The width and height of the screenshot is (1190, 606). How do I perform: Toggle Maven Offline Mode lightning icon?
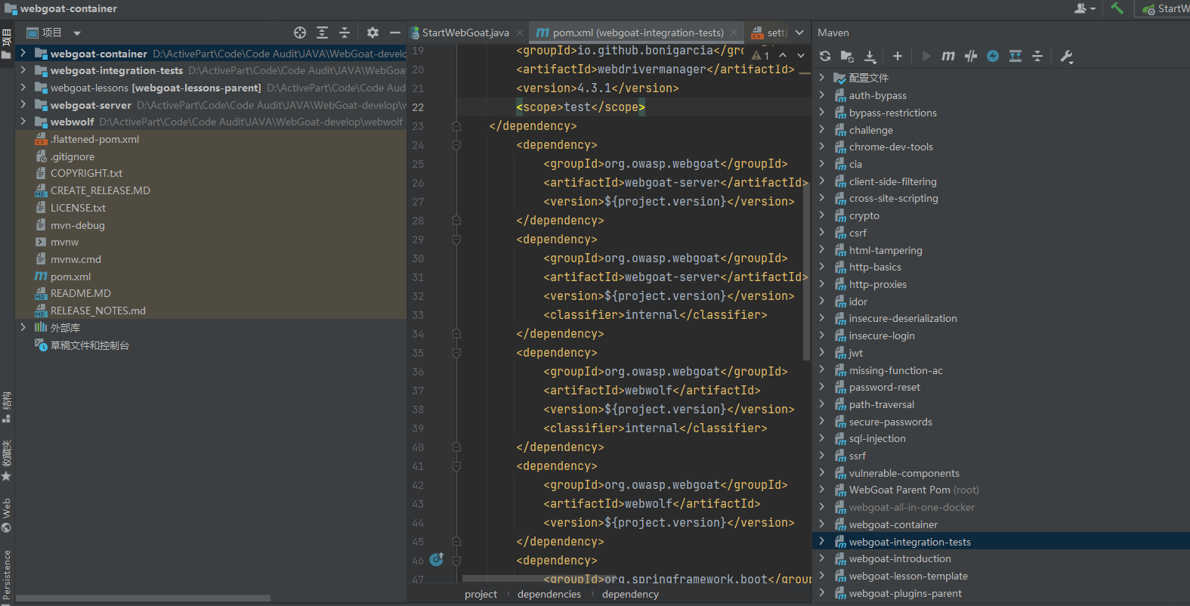tap(993, 56)
